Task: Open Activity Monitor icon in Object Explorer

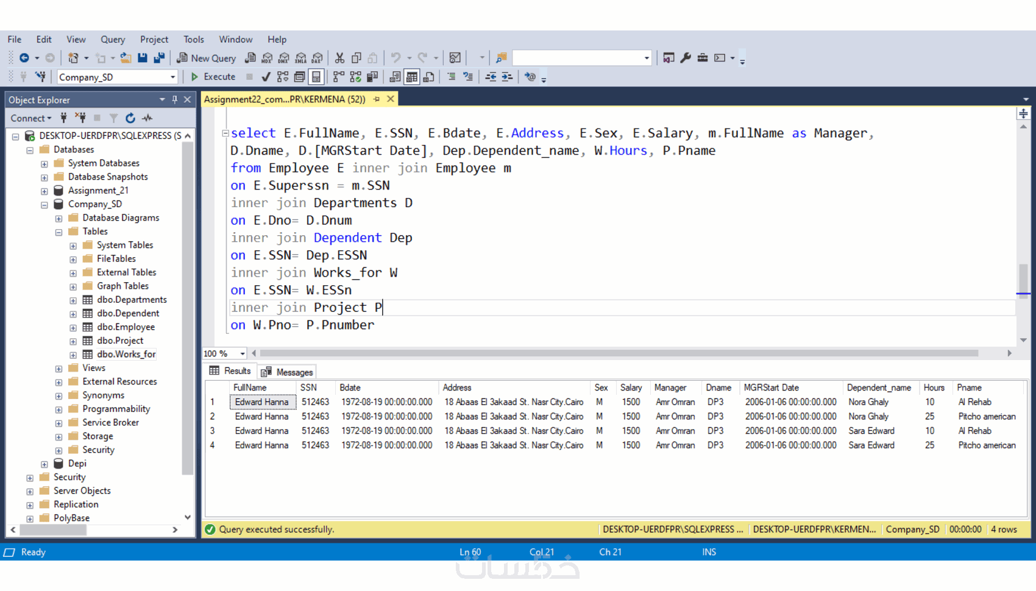Action: tap(147, 118)
